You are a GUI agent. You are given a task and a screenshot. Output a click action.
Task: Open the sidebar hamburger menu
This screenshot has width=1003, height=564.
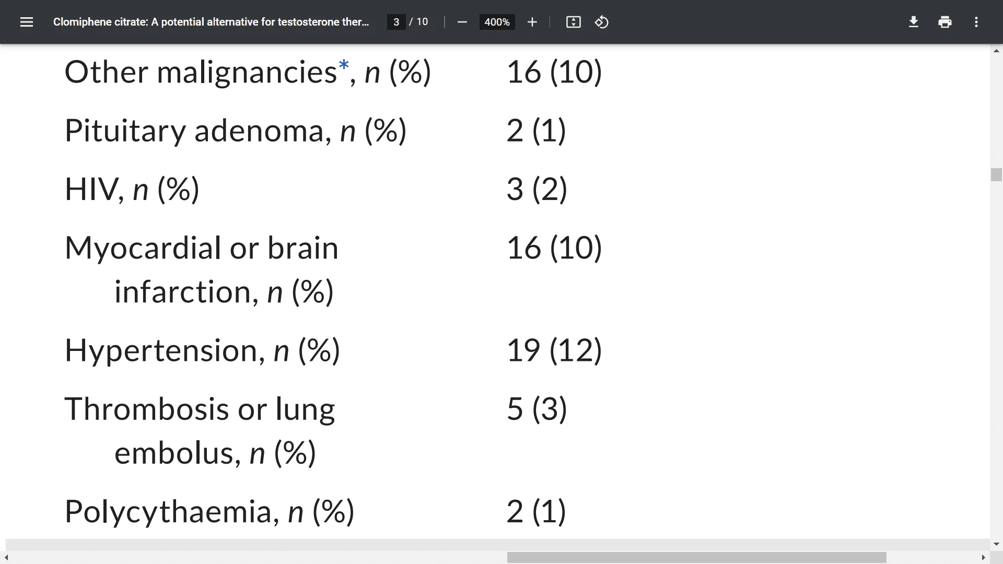[x=27, y=22]
